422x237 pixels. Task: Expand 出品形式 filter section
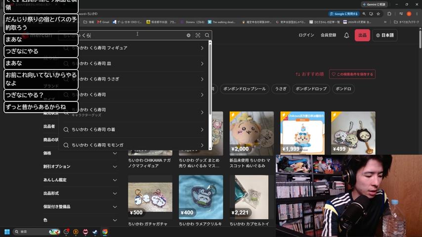click(80, 193)
